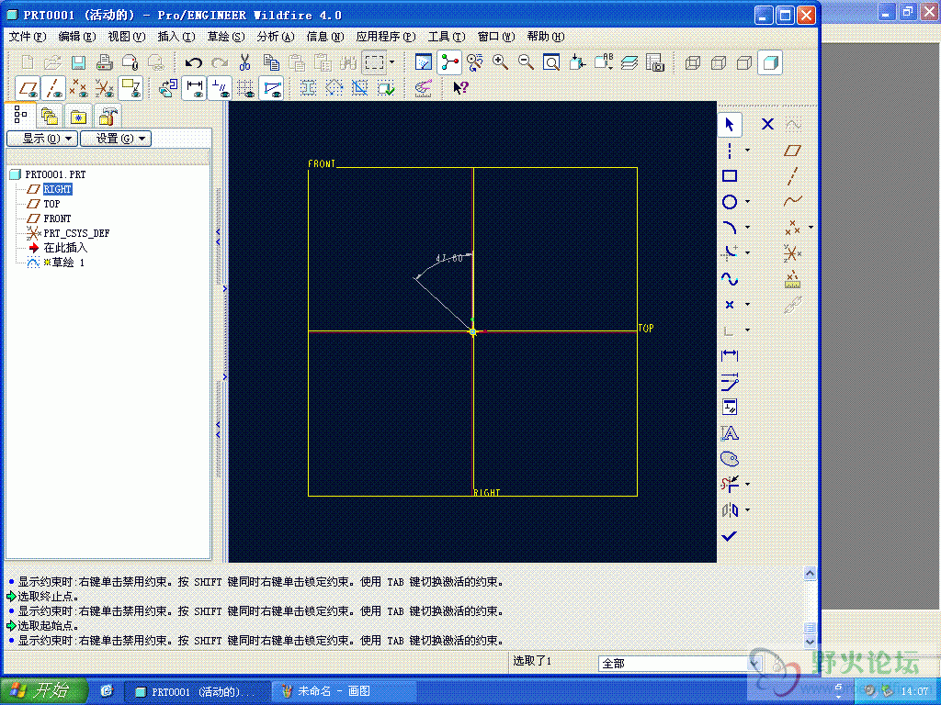Click the repaint screen icon
The image size is (941, 705).
tap(423, 62)
